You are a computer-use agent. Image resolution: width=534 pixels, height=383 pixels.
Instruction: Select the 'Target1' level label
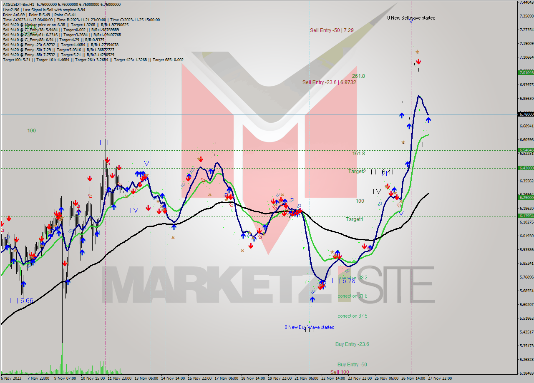pos(354,219)
